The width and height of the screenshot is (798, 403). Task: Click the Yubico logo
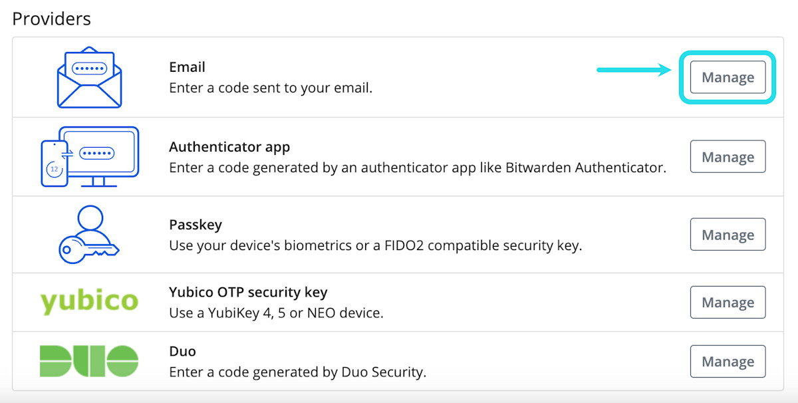[x=89, y=301]
